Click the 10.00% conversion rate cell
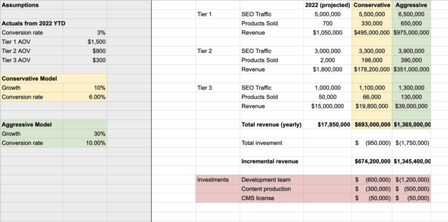Screen dimensions: 448x222 tap(85, 143)
